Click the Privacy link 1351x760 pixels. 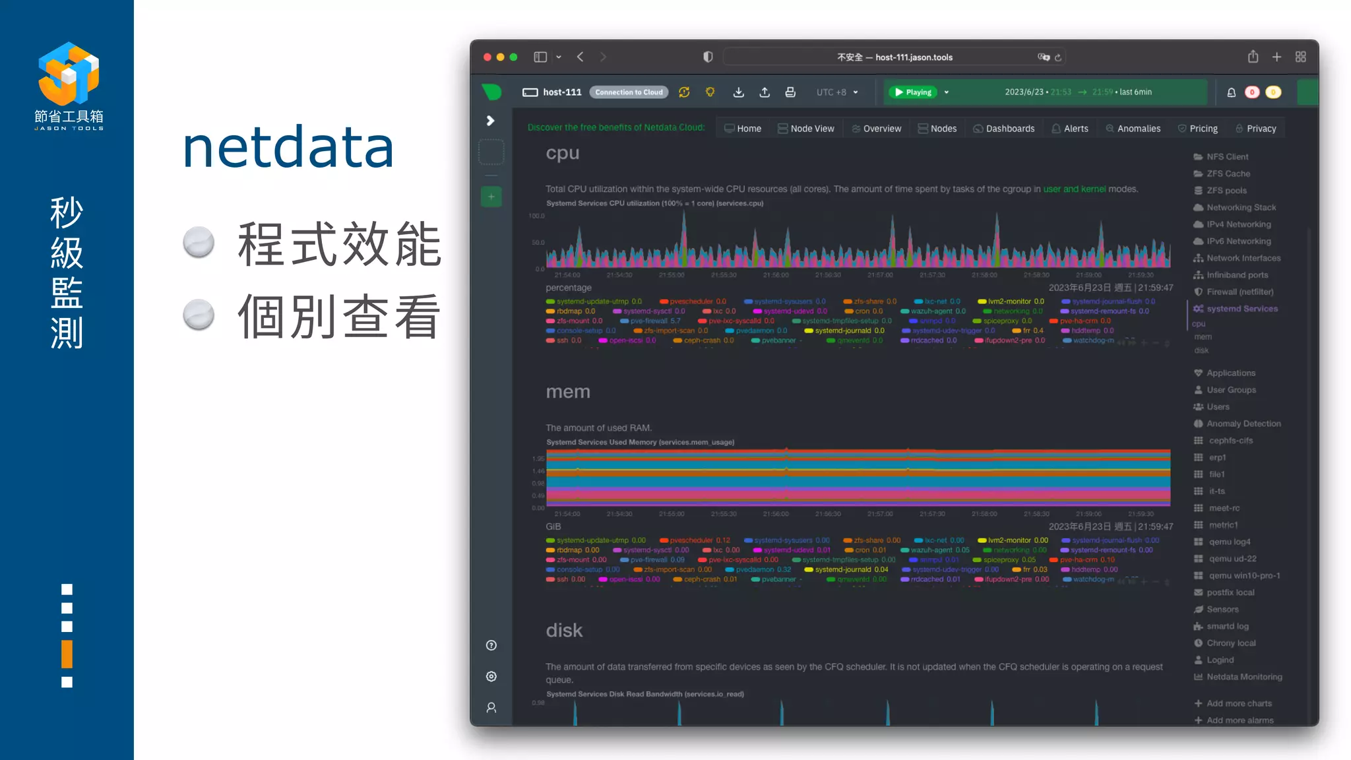coord(1255,129)
